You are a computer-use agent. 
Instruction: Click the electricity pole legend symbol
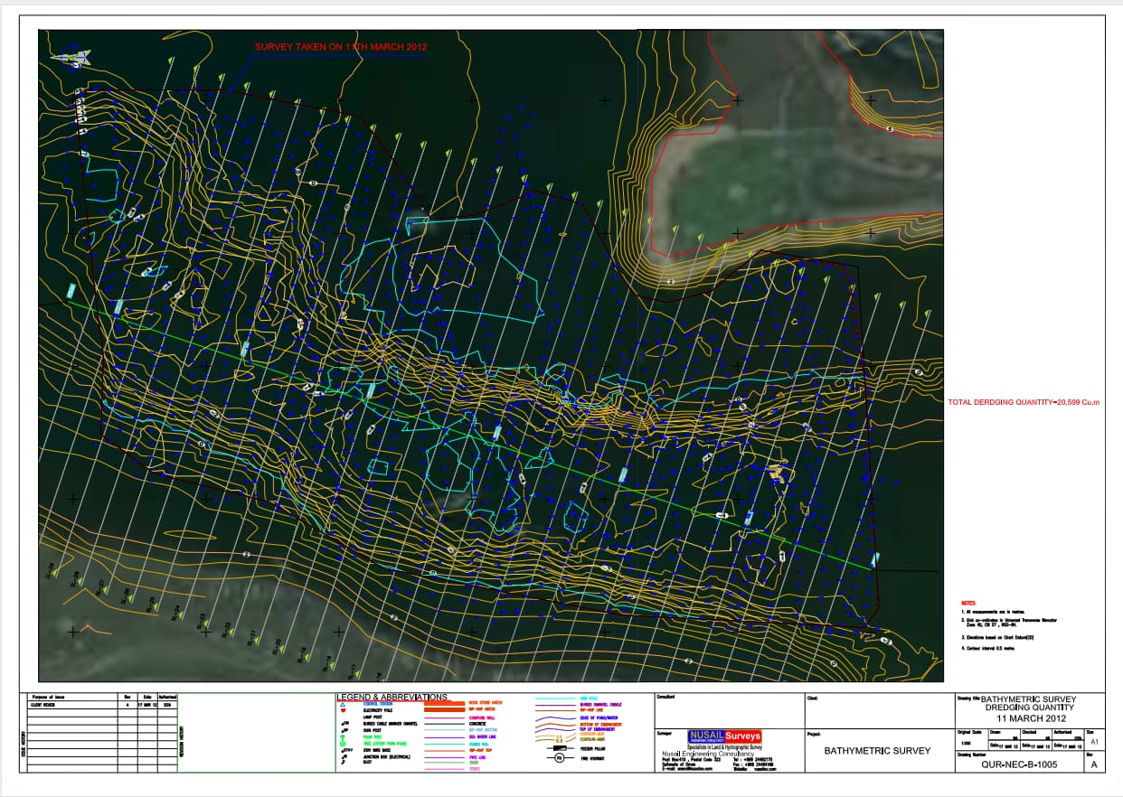tap(344, 710)
